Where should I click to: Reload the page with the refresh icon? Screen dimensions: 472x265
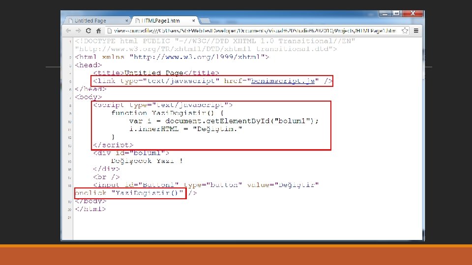click(x=88, y=30)
